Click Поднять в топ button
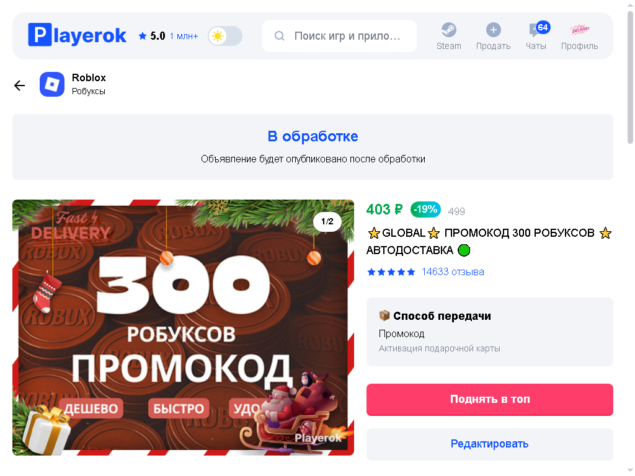 (490, 399)
